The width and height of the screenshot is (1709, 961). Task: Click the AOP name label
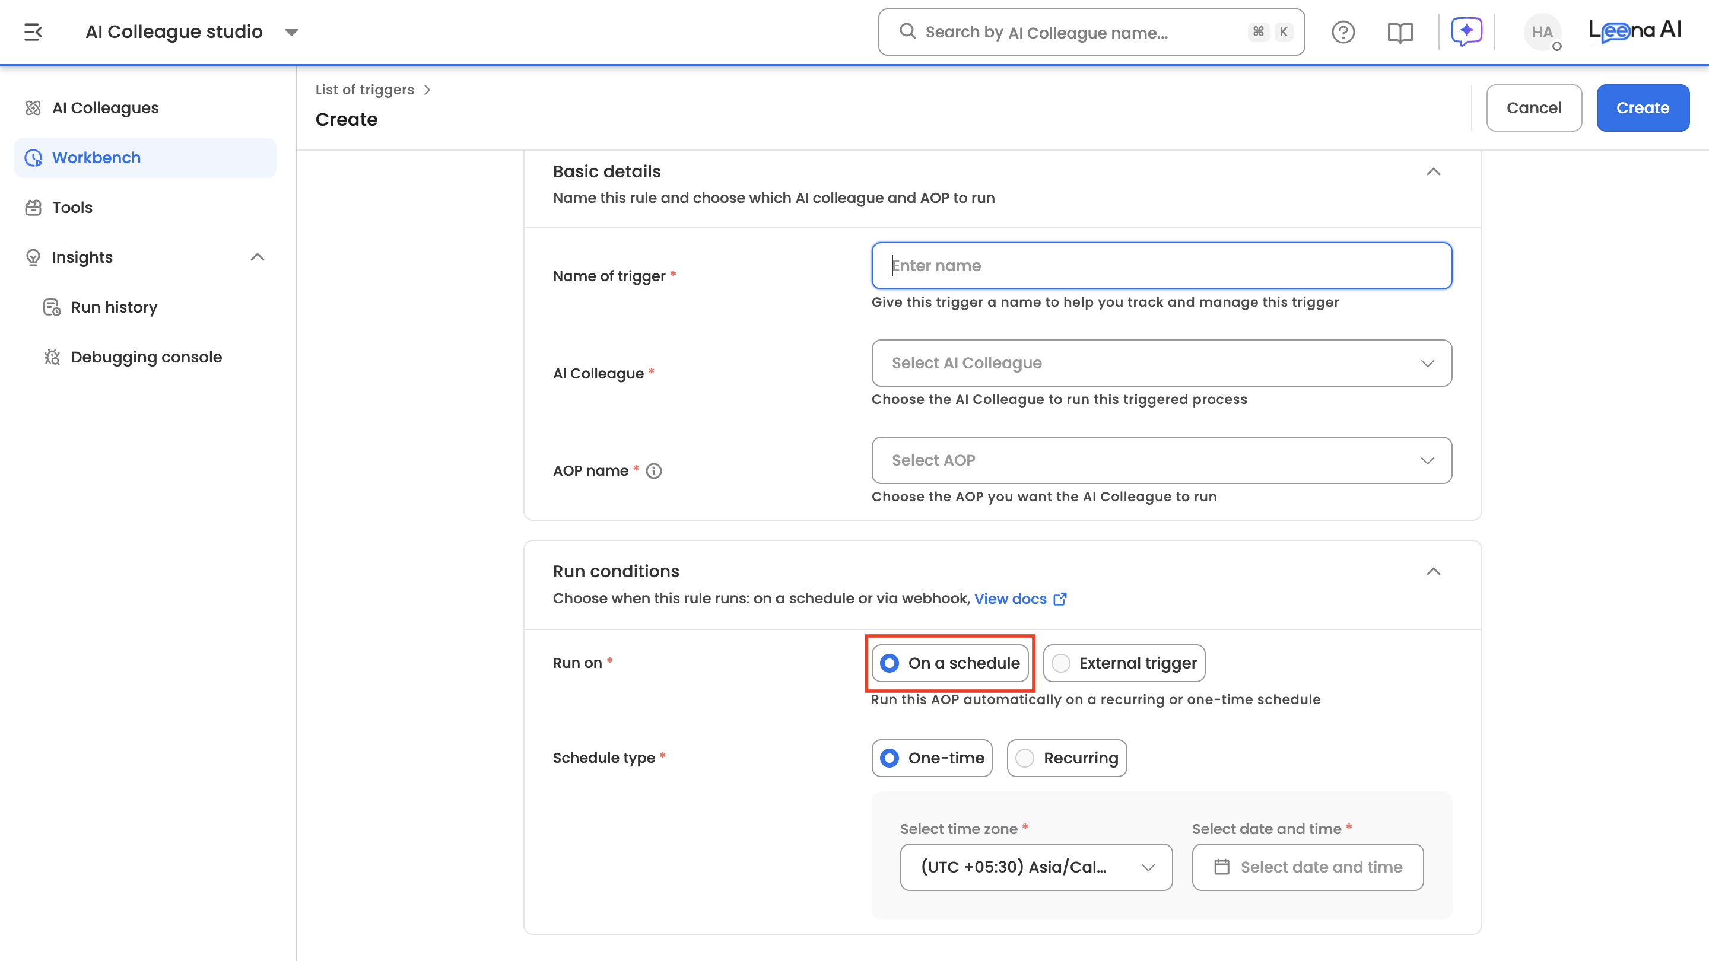[590, 471]
